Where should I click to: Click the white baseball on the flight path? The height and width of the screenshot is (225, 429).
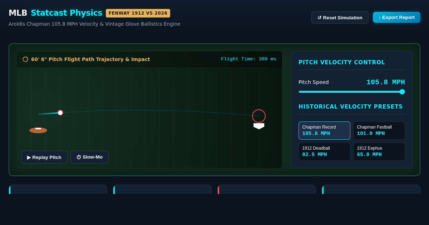(60, 112)
